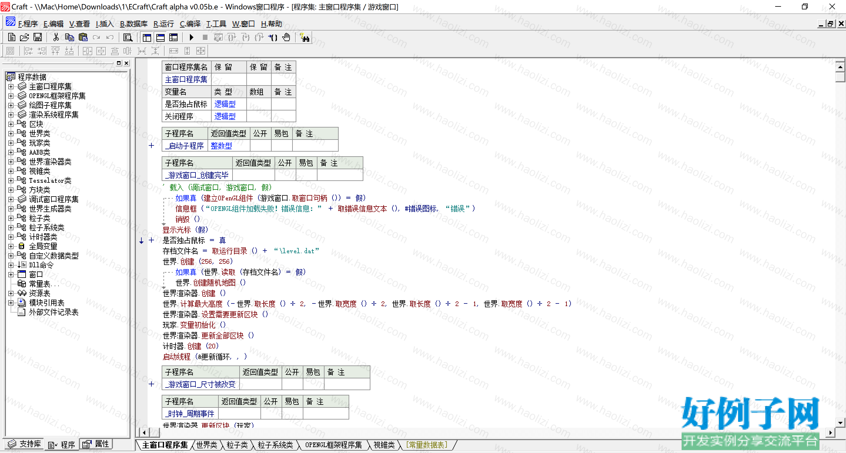Toggle the combined panels layout icon
The image size is (846, 453).
(173, 37)
